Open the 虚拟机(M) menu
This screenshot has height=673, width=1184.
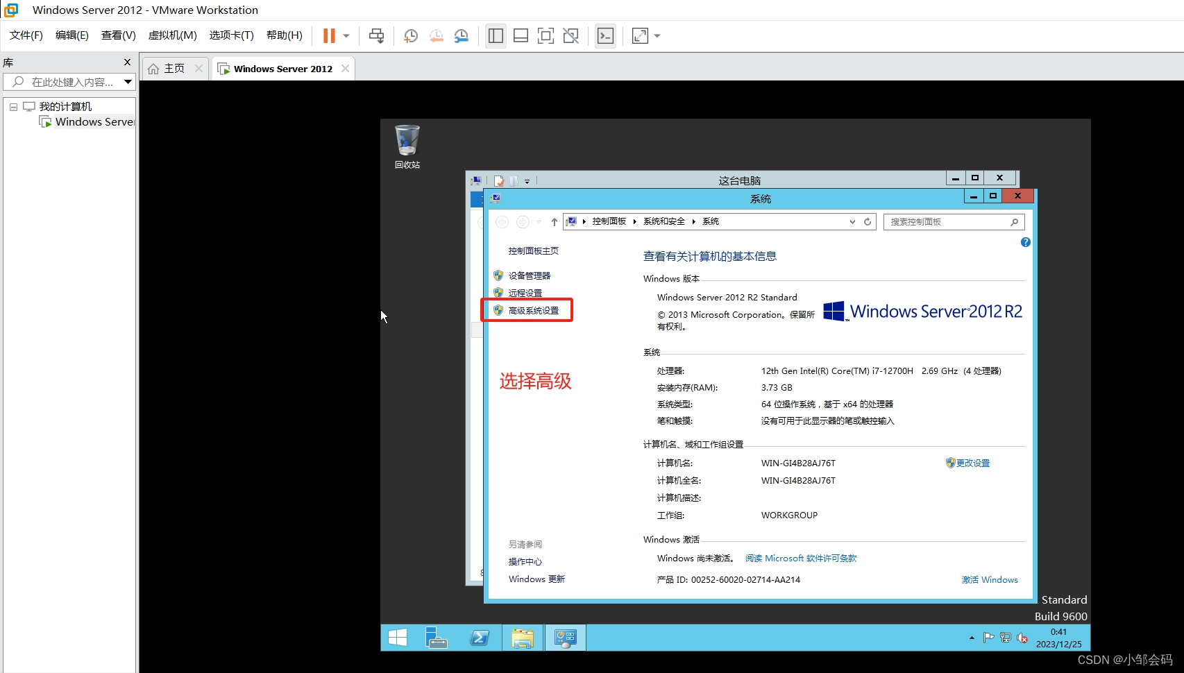(173, 35)
